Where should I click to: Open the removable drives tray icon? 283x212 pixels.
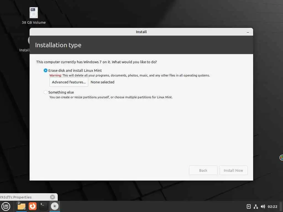[248, 206]
